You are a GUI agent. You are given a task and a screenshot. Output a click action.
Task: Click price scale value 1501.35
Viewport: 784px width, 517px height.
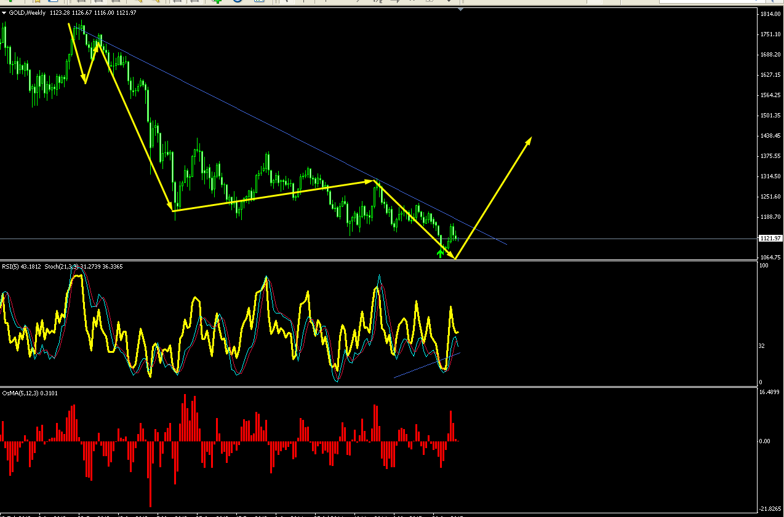pyautogui.click(x=769, y=115)
